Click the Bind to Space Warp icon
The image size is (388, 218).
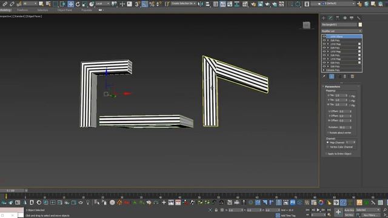pyautogui.click(x=19, y=4)
